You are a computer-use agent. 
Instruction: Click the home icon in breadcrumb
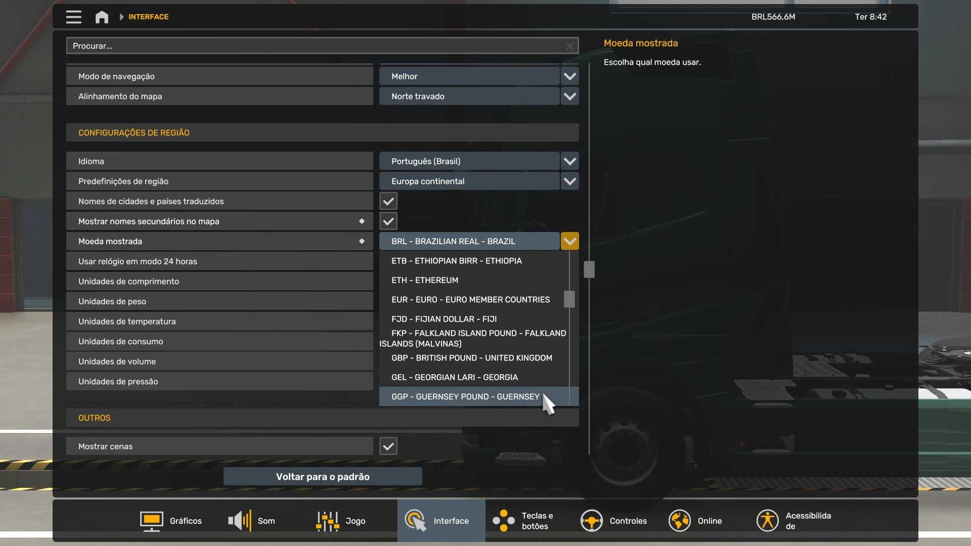point(102,17)
